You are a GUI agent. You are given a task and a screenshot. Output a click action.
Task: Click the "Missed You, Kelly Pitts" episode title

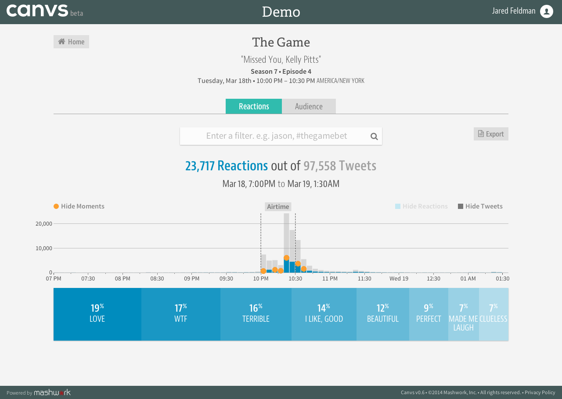coord(281,60)
